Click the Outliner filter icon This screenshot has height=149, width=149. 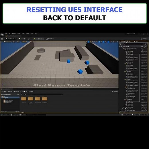[x=121, y=44]
